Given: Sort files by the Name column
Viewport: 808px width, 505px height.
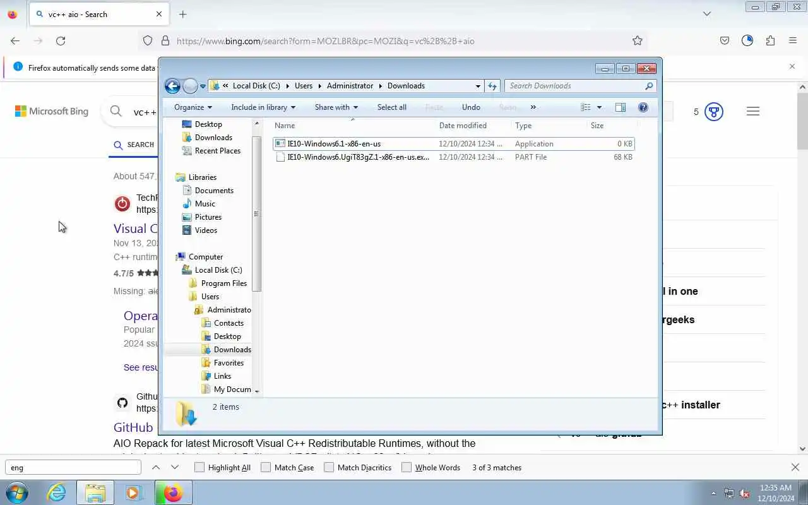Looking at the screenshot, I should click(x=353, y=126).
